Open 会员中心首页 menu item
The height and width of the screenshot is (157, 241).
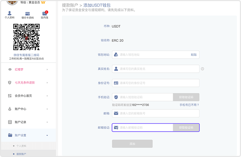[28, 96]
